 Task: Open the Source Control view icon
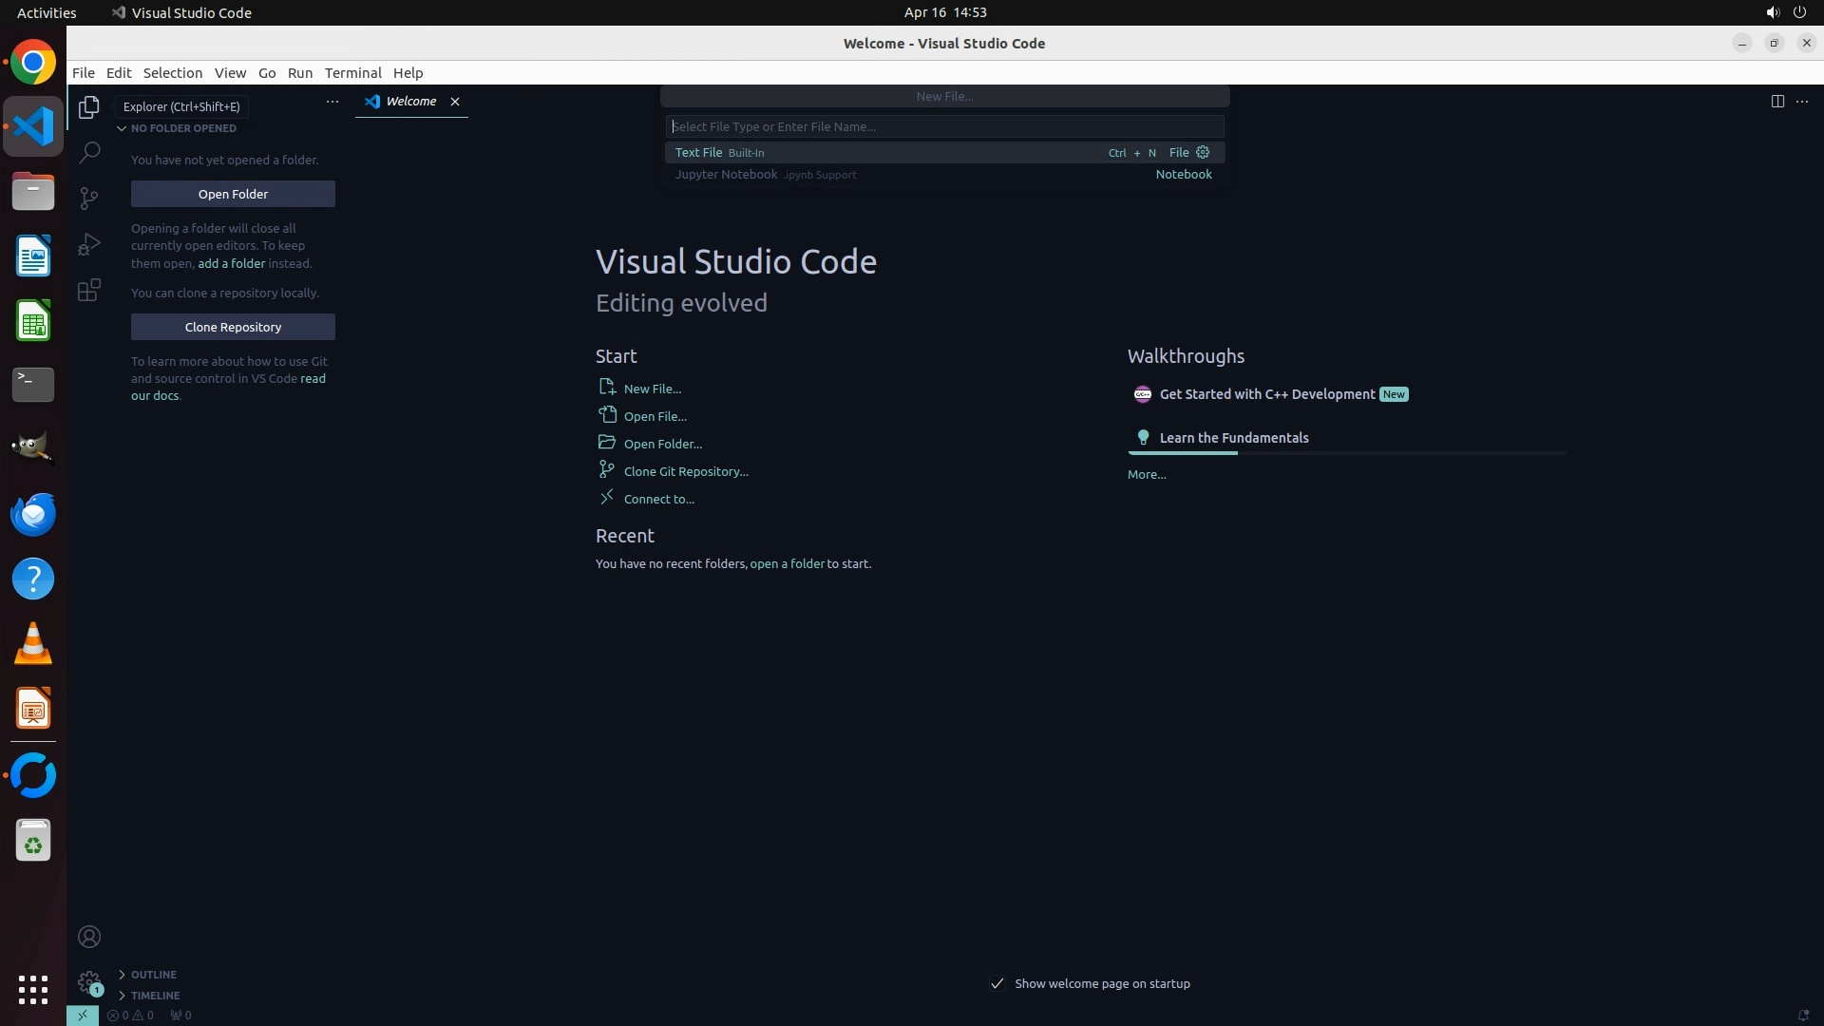point(89,198)
